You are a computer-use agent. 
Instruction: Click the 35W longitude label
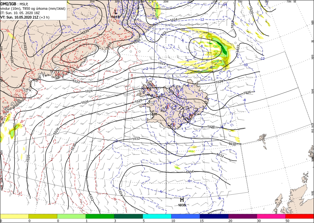(x=92, y=2)
